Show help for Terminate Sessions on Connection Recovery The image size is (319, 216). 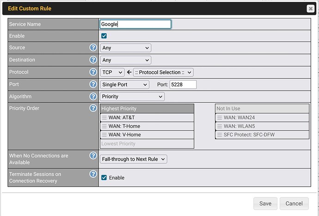click(93, 174)
